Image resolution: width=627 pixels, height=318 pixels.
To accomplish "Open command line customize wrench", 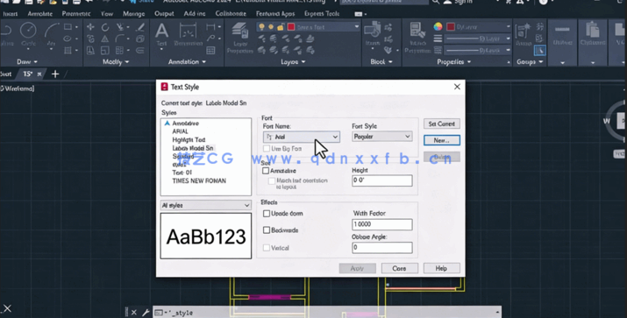I will click(146, 313).
